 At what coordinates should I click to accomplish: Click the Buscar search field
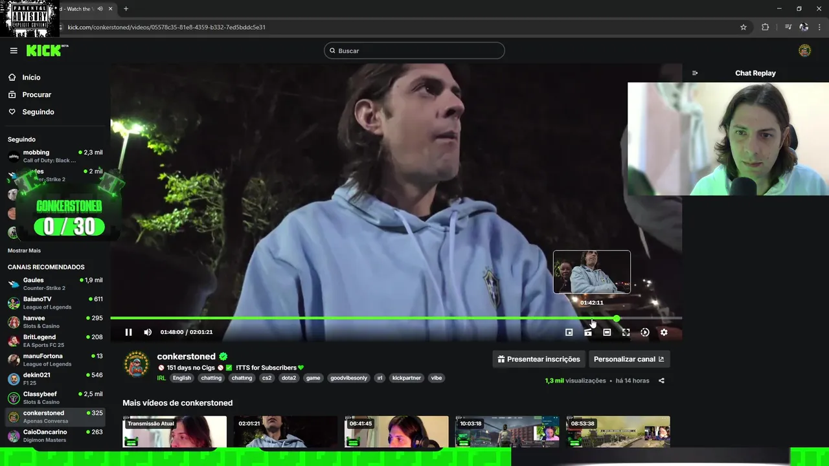[414, 50]
